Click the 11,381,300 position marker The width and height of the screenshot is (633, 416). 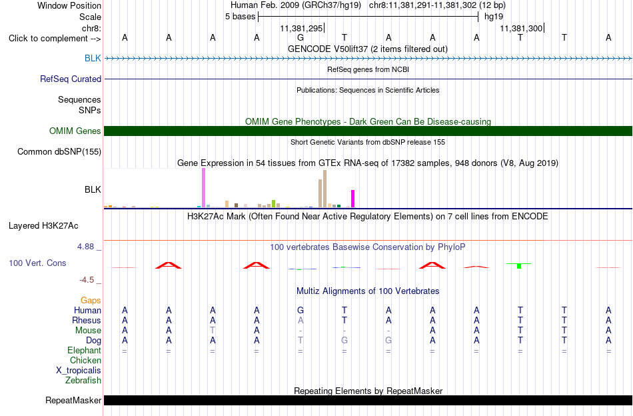click(x=521, y=28)
